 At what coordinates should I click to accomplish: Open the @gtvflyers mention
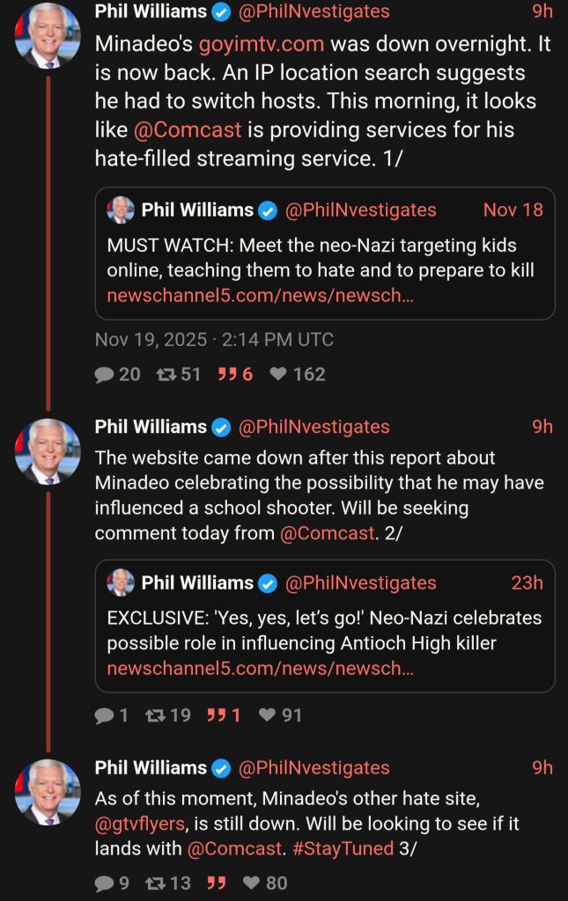pyautogui.click(x=140, y=824)
